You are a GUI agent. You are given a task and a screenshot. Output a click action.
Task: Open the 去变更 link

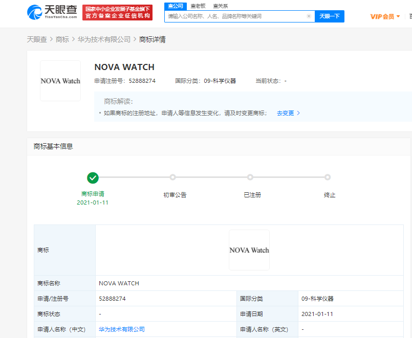(286, 113)
